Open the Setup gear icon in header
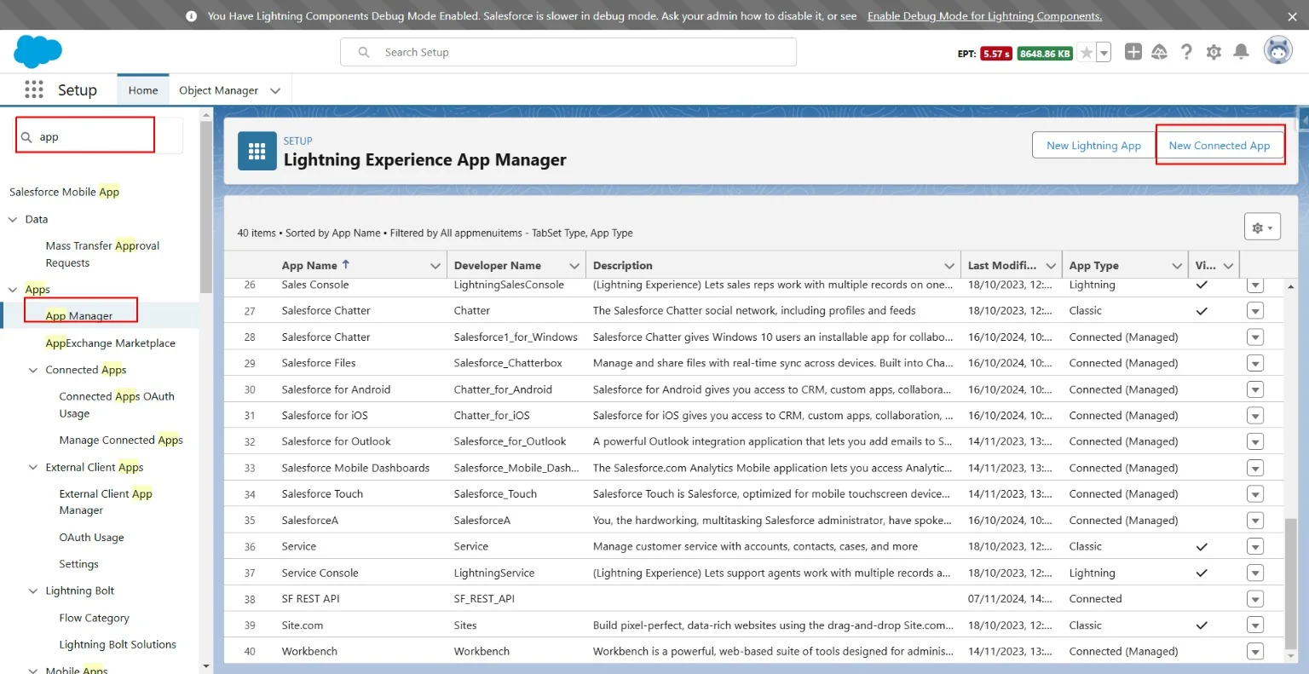The width and height of the screenshot is (1309, 674). 1214,52
